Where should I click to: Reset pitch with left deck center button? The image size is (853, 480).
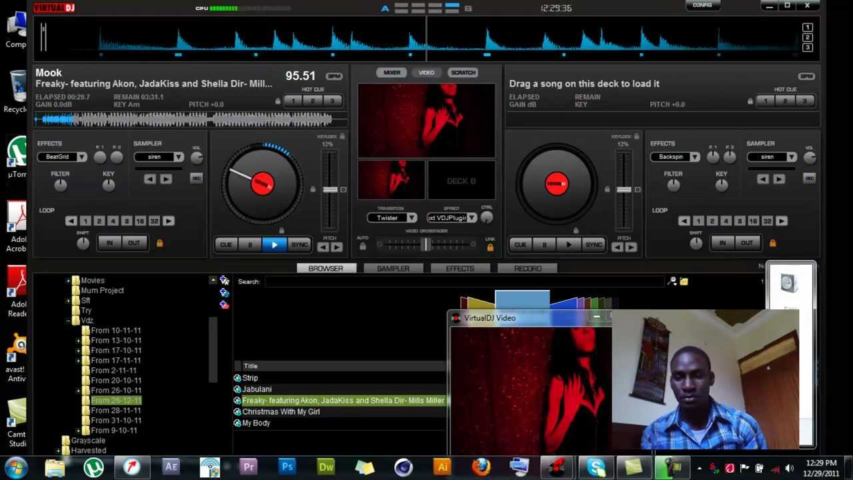click(x=343, y=189)
